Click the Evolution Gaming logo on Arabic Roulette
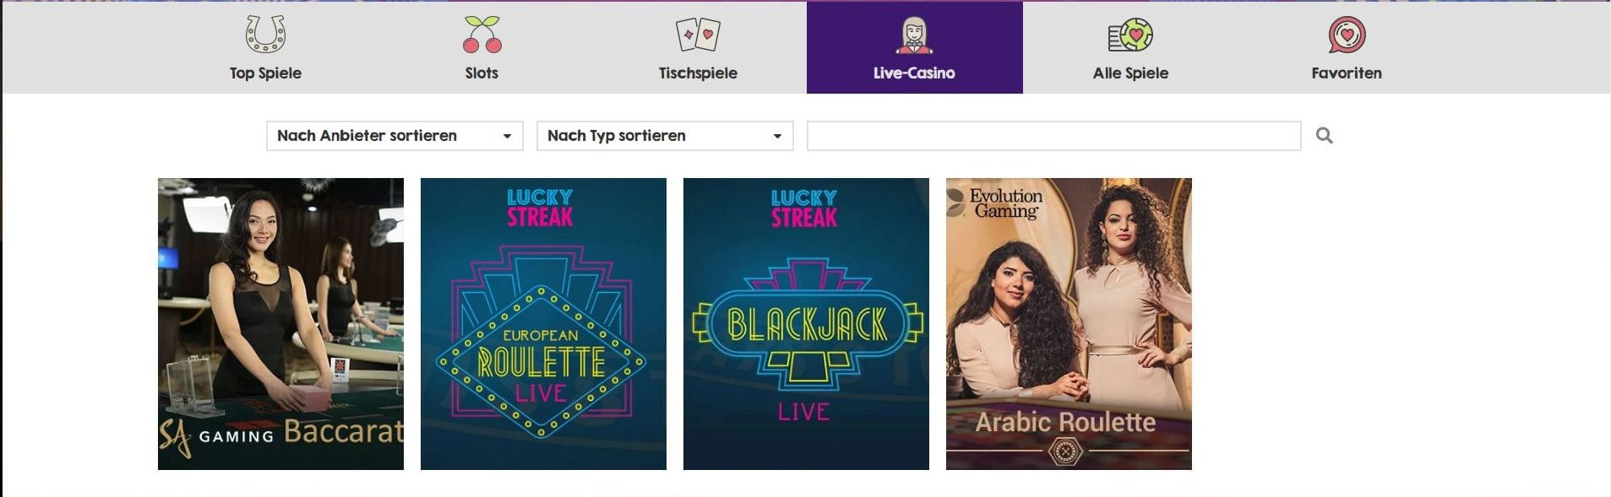 tap(995, 203)
